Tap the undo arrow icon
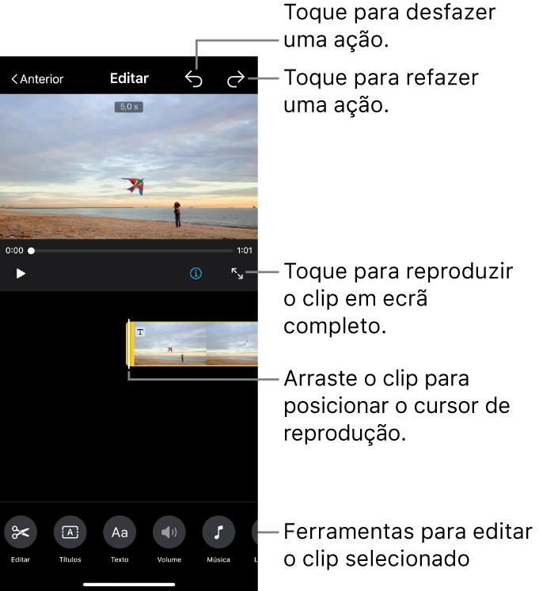 (x=194, y=79)
